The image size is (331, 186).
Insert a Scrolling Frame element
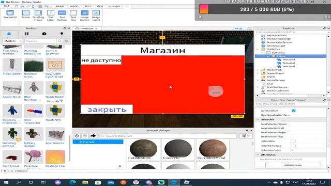pyautogui.click(x=38, y=16)
